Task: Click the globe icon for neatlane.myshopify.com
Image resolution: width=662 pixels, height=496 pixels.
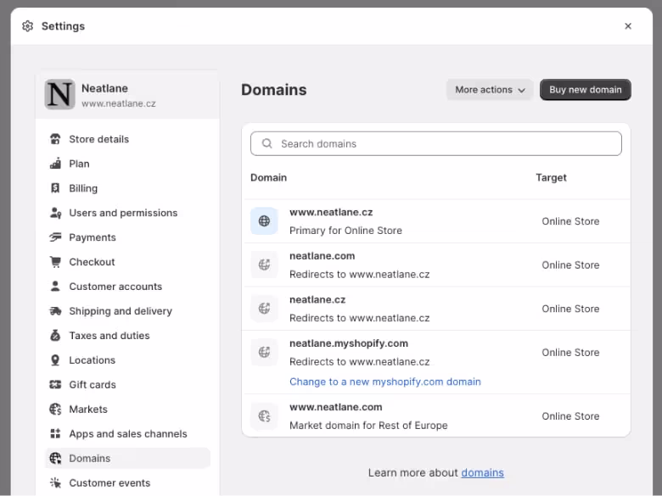Action: coord(264,352)
